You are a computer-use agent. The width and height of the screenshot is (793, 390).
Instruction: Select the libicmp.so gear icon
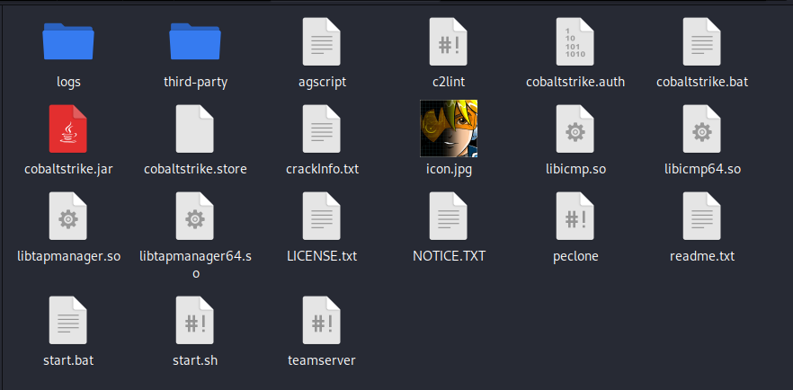[575, 129]
